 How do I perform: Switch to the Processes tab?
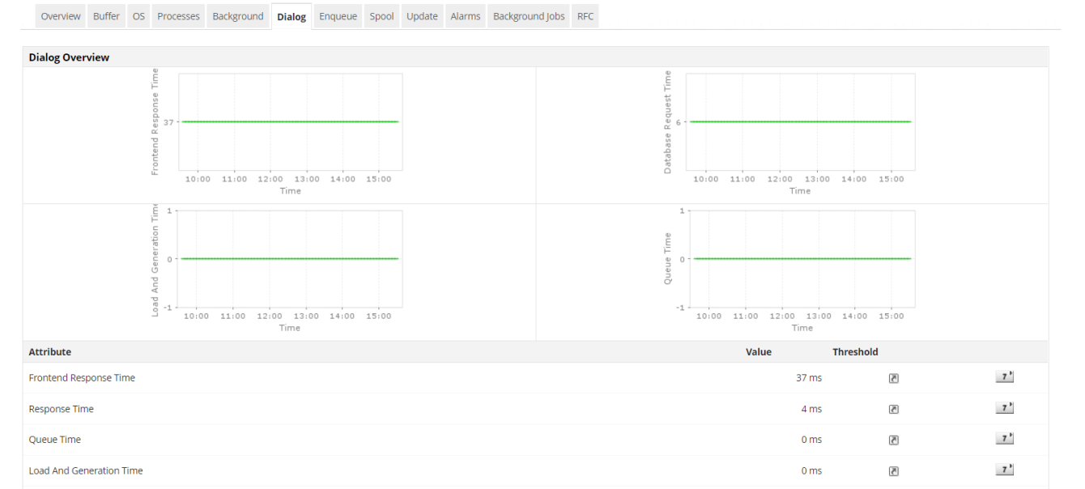coord(178,15)
